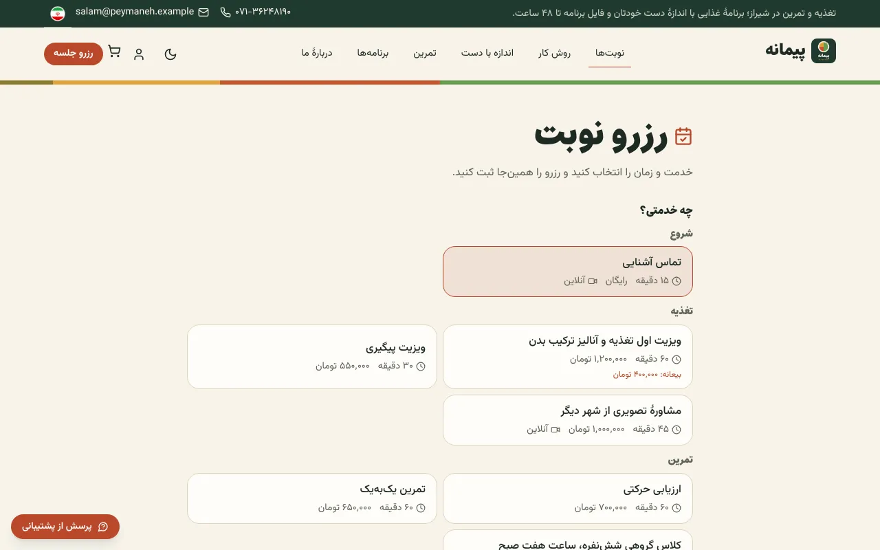Open the برنامه‌ها menu item
This screenshot has height=550, width=880.
click(x=373, y=53)
